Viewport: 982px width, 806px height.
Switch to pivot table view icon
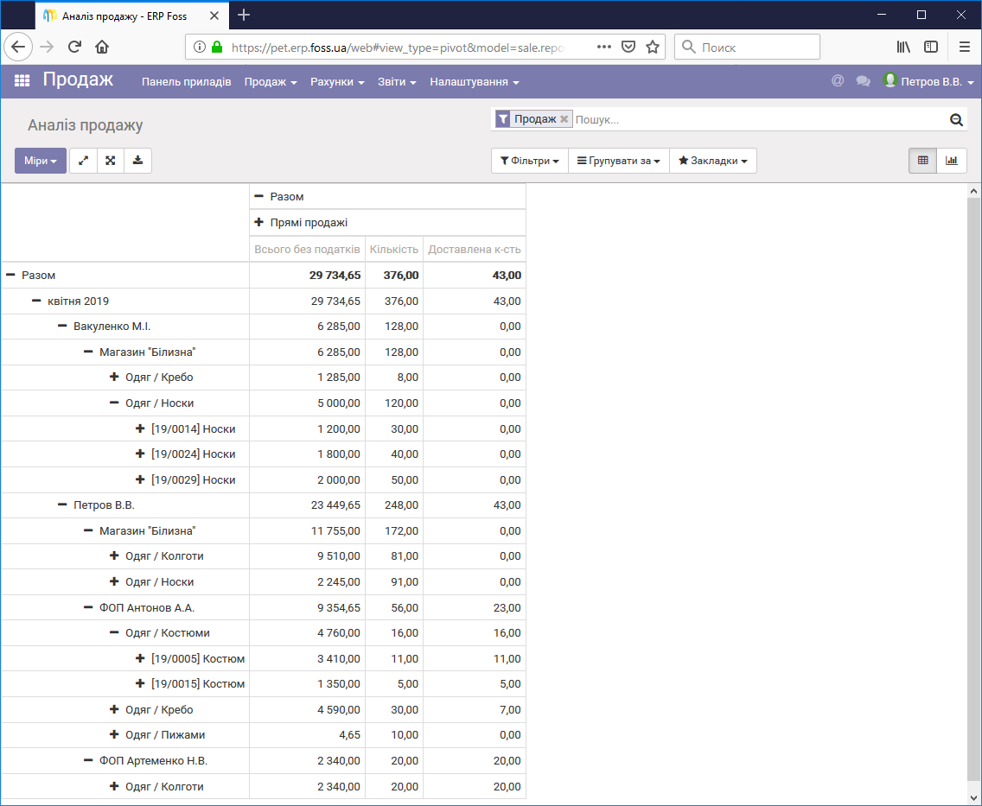coord(922,161)
